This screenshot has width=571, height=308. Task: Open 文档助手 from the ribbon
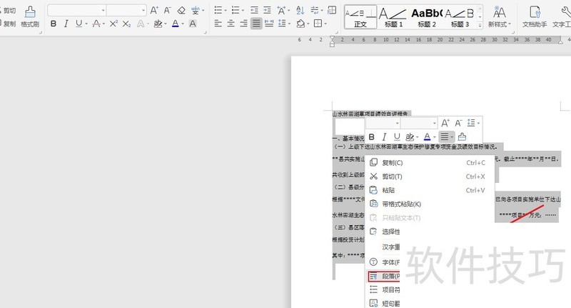pyautogui.click(x=534, y=16)
